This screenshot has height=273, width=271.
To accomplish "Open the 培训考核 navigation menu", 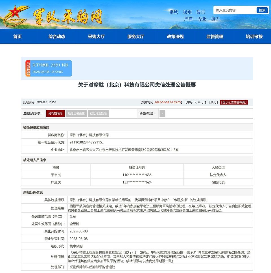I will coord(254,37).
